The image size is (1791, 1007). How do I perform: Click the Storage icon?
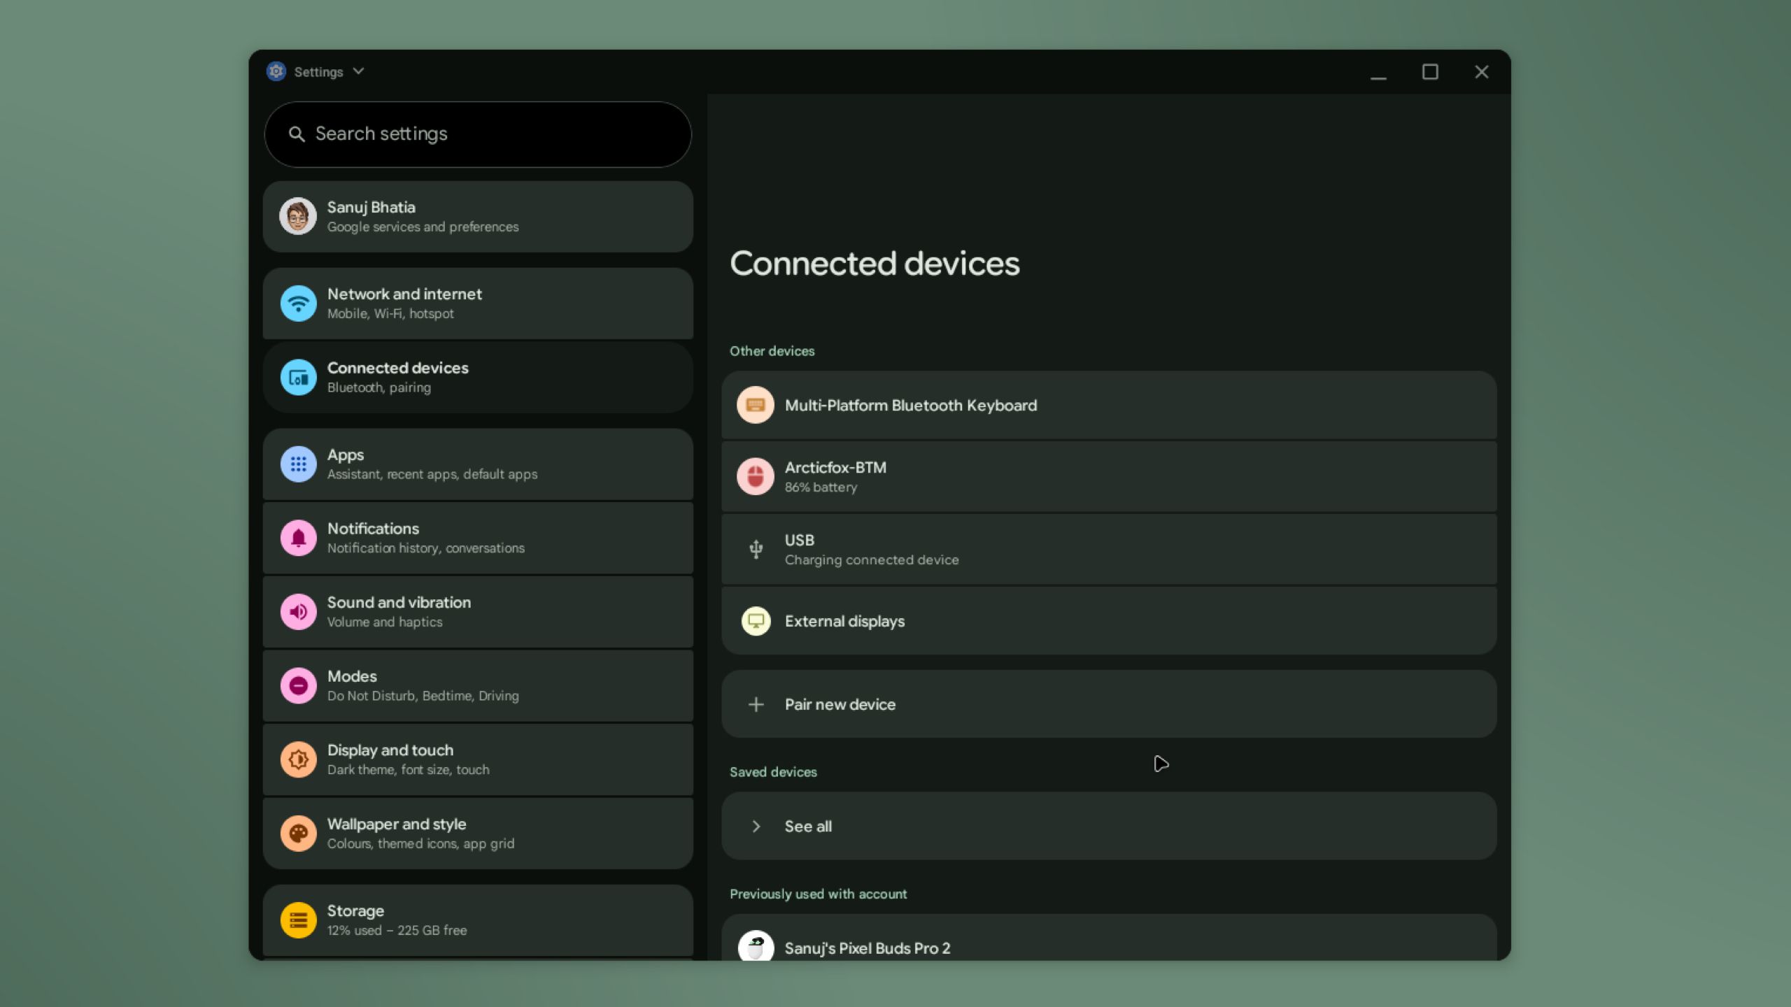[x=298, y=920]
